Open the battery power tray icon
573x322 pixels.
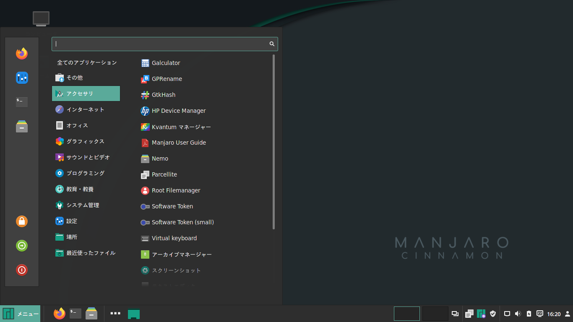point(529,314)
